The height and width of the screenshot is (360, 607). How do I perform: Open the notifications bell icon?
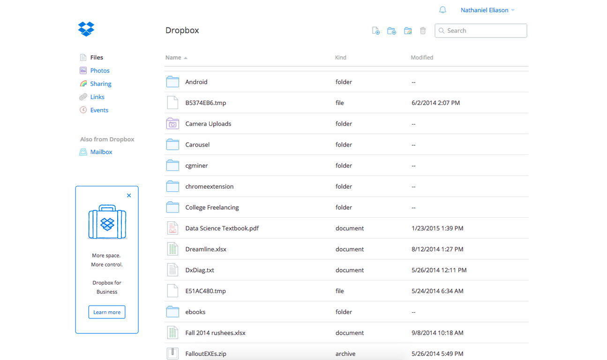coord(442,10)
